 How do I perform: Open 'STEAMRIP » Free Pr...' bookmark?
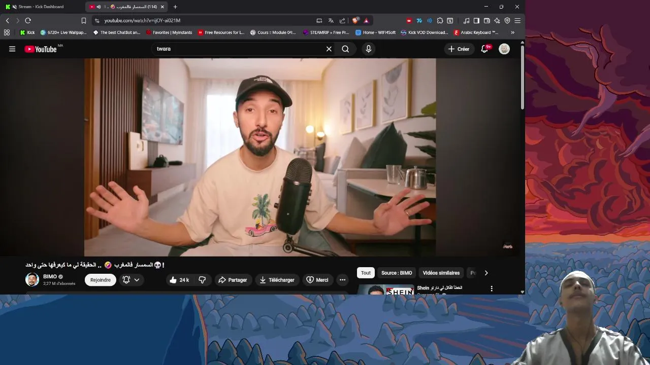pyautogui.click(x=326, y=32)
